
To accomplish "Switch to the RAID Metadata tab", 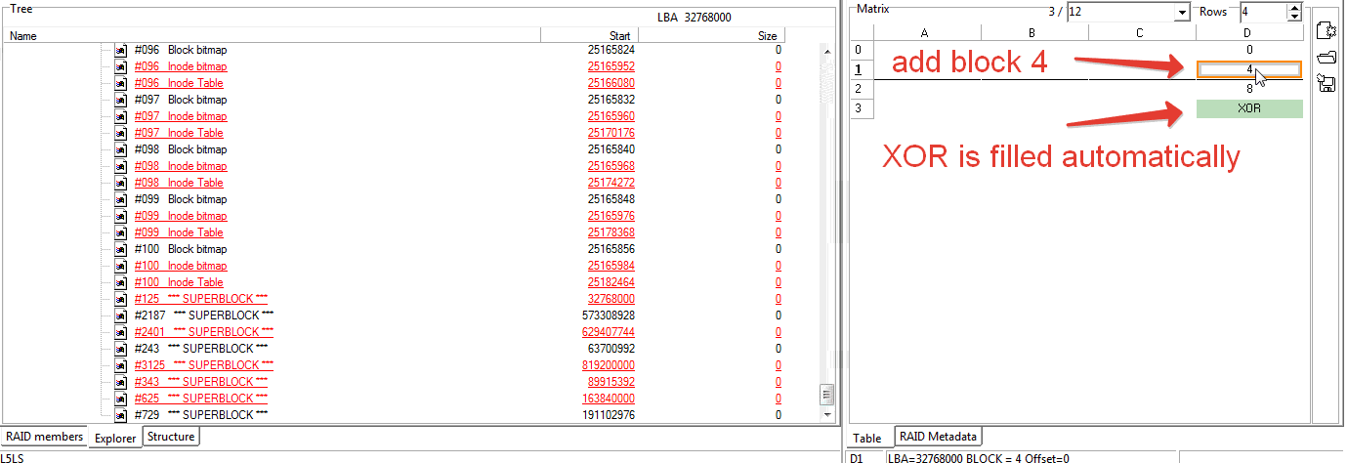I will [939, 437].
